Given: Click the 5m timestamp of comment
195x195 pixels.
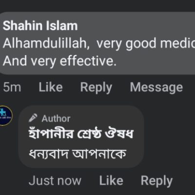Looking at the screenshot, I should 12,87.
